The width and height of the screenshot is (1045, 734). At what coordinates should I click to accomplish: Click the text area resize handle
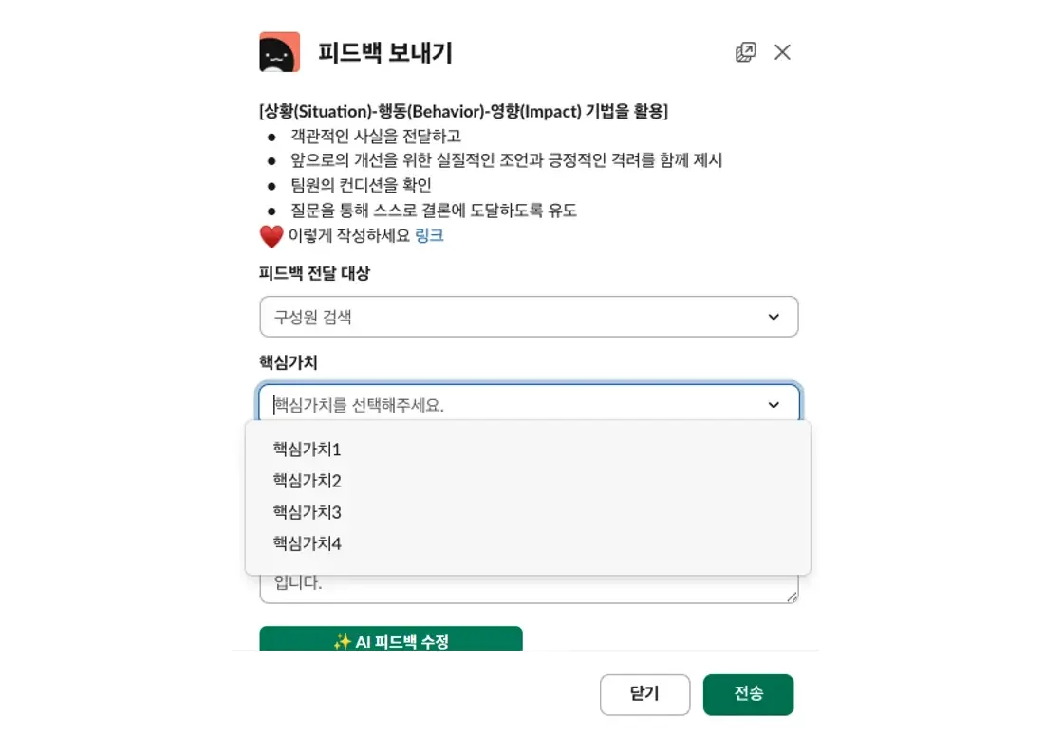[793, 596]
